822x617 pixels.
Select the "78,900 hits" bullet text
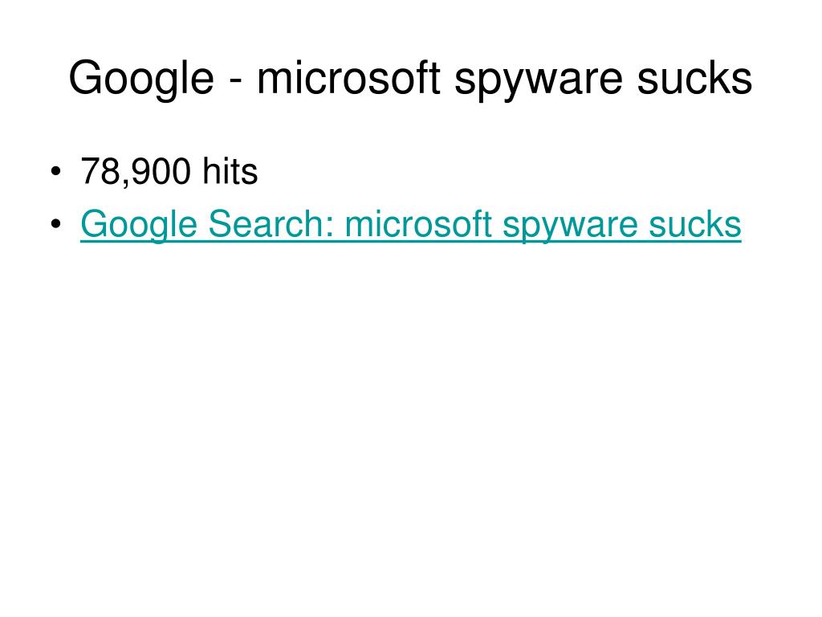tap(169, 172)
